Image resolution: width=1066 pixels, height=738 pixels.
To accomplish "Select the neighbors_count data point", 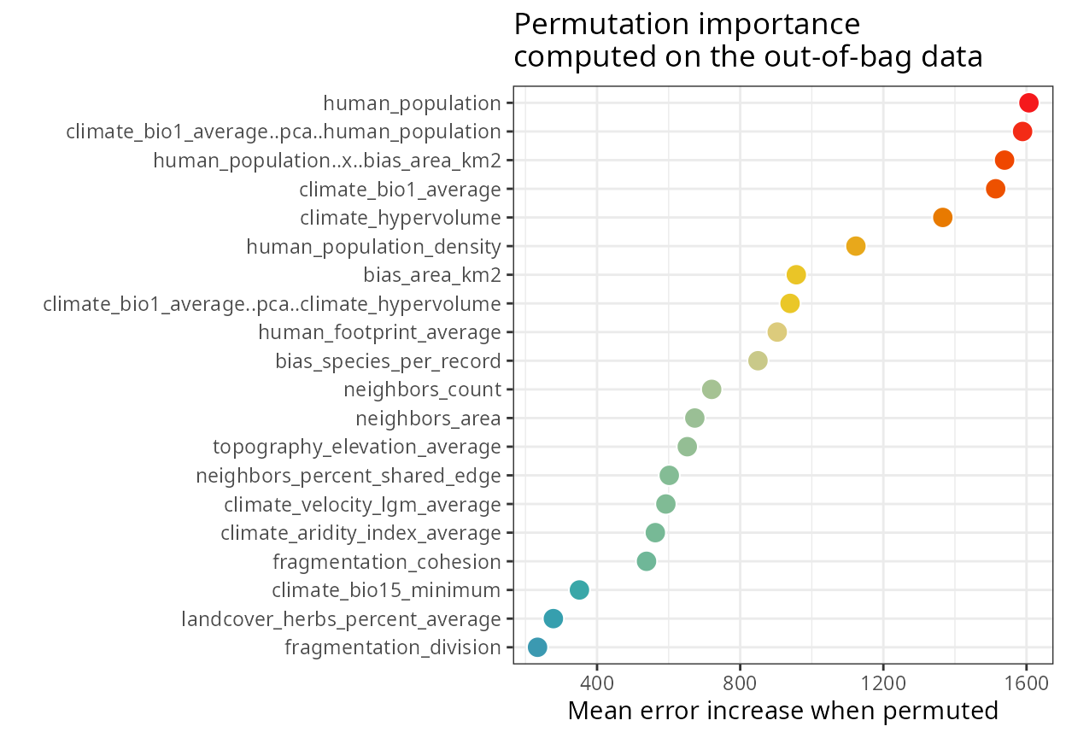I will point(712,389).
